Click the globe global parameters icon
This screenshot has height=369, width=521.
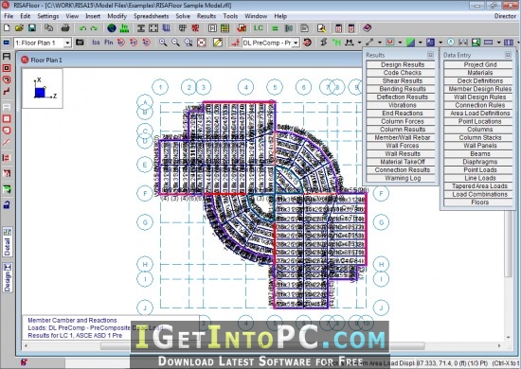pos(112,28)
